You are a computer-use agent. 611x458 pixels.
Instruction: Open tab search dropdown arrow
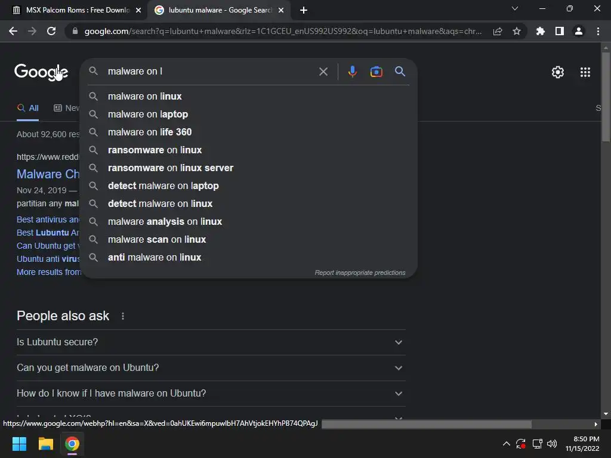point(515,8)
